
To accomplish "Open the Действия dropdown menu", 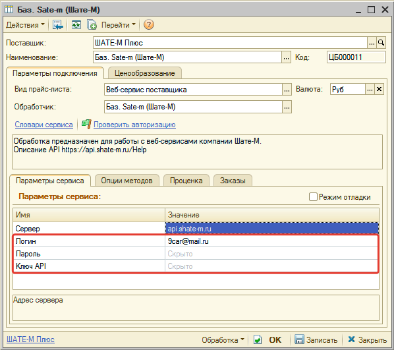I will [25, 24].
